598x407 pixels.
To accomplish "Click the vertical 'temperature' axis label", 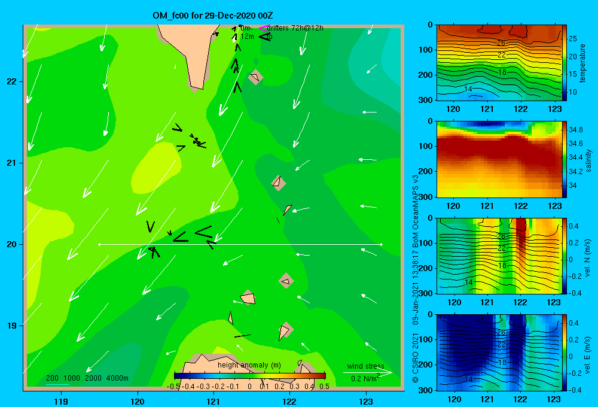I will 582,63.
